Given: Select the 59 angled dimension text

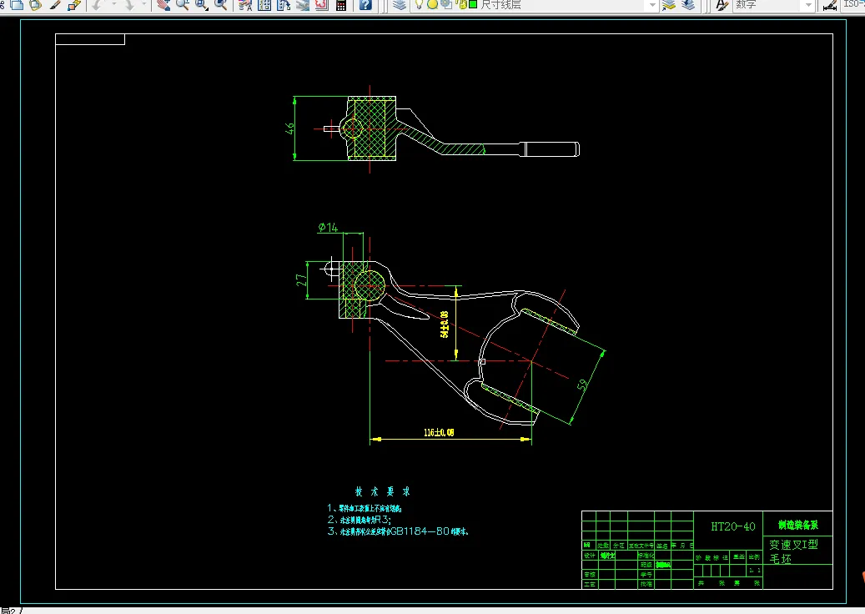Looking at the screenshot, I should [x=582, y=385].
